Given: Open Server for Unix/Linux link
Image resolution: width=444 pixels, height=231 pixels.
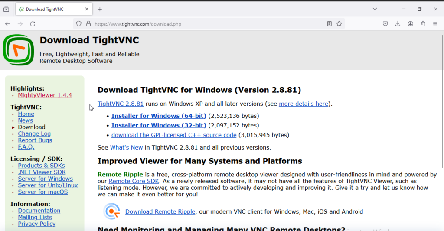Looking at the screenshot, I should (48, 185).
